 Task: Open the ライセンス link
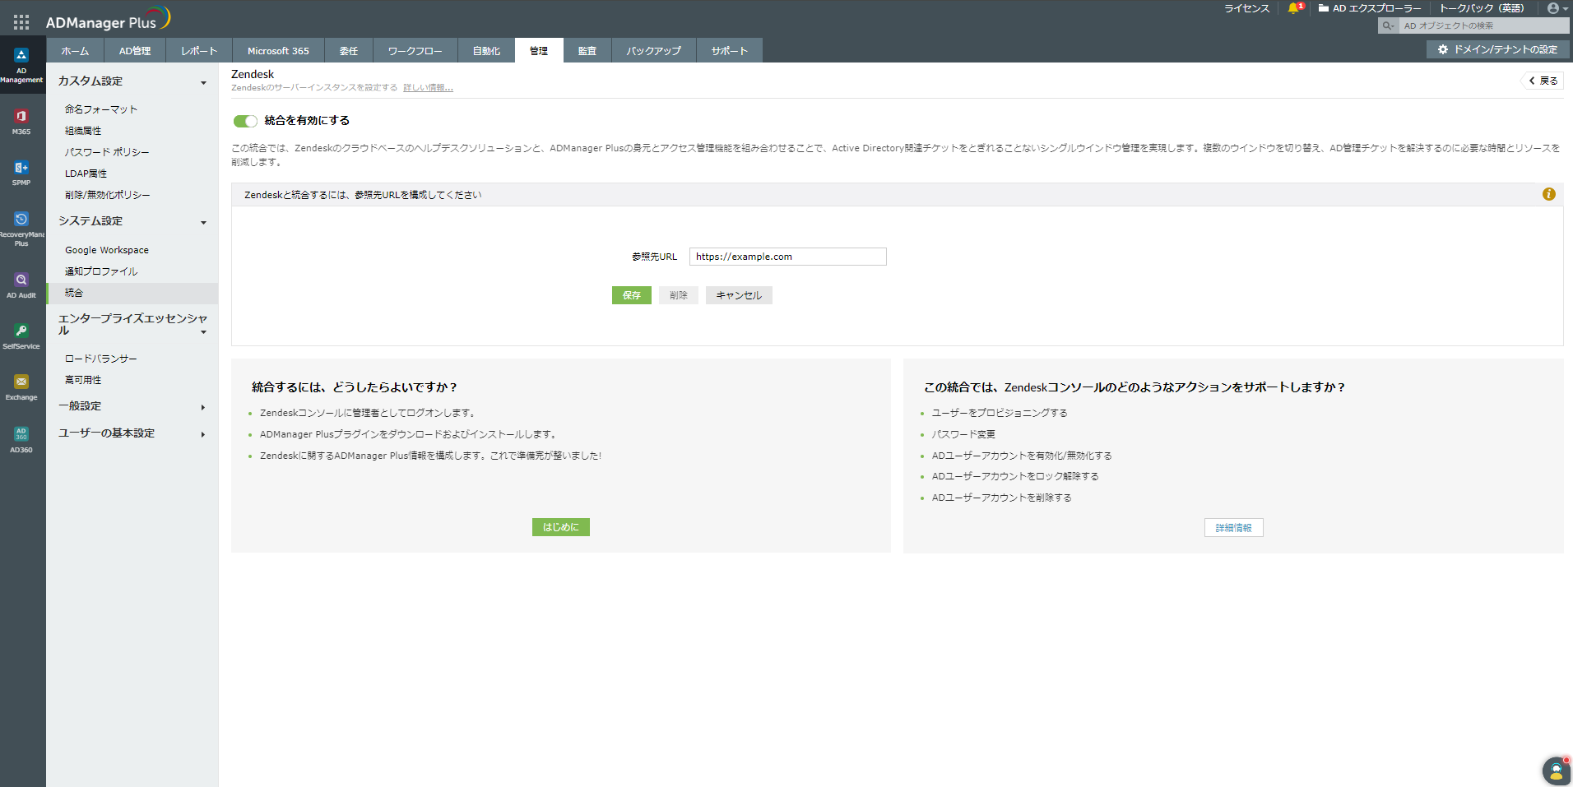pos(1246,8)
